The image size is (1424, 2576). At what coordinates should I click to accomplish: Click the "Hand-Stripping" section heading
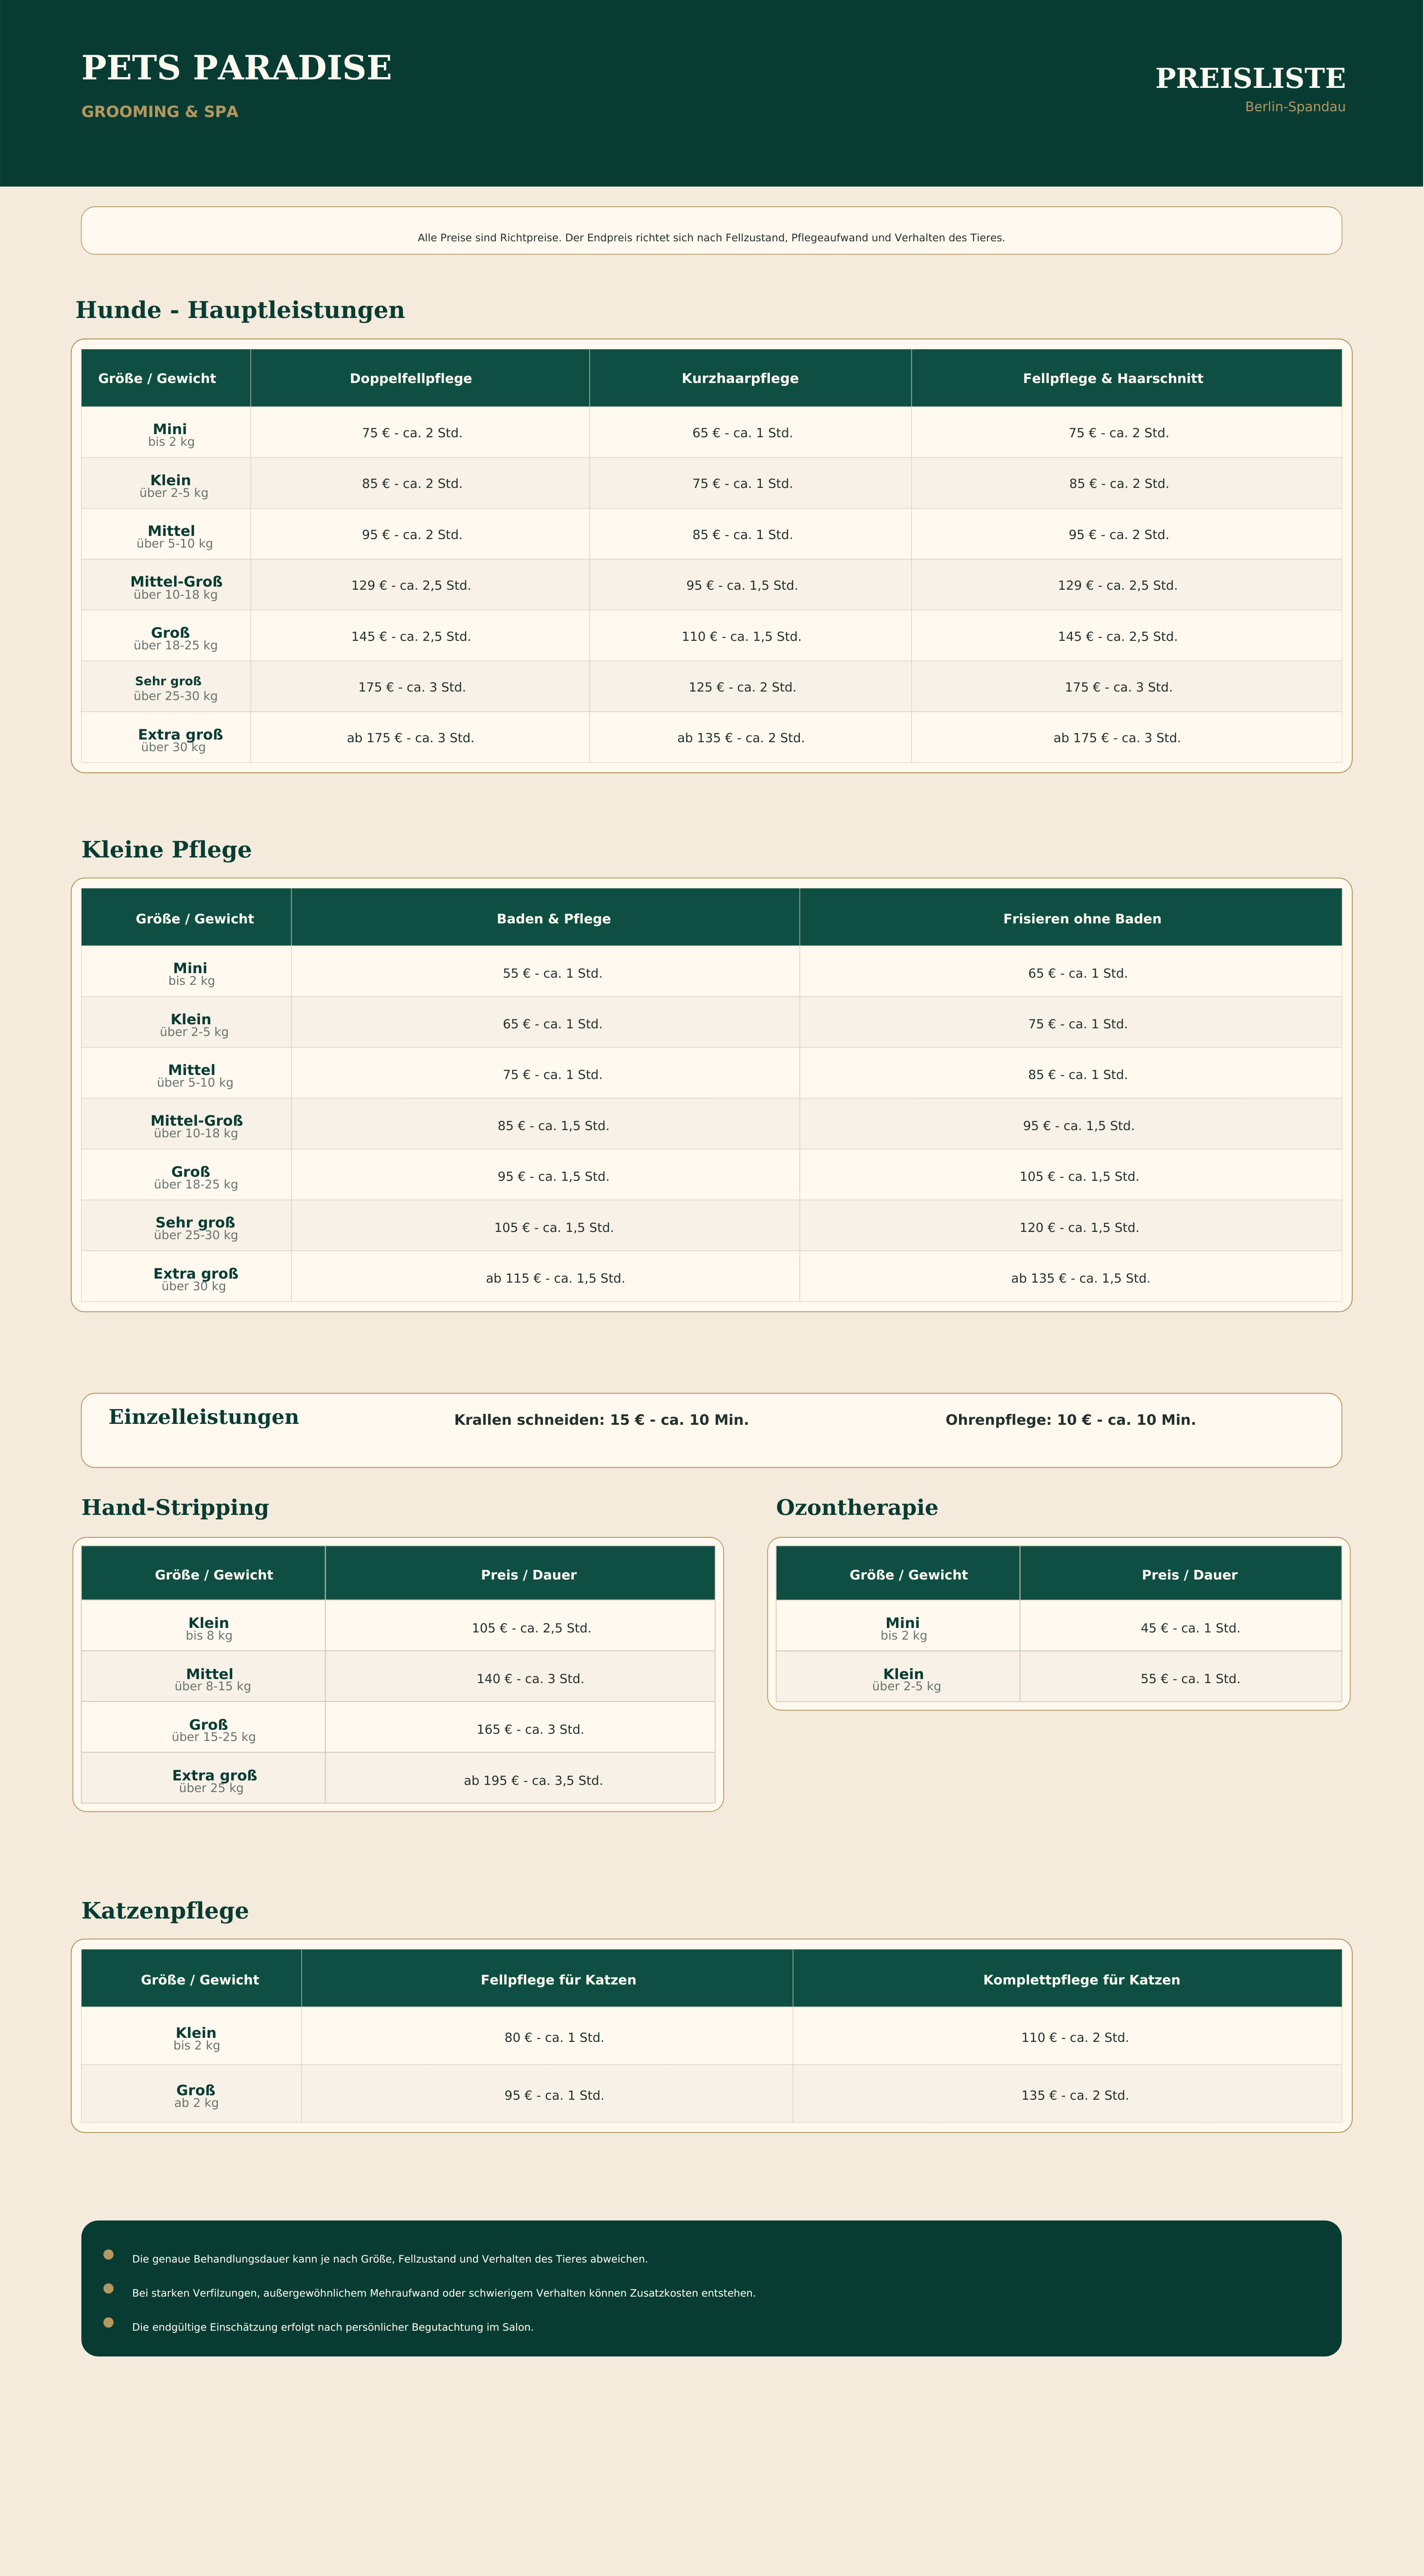(x=175, y=1508)
